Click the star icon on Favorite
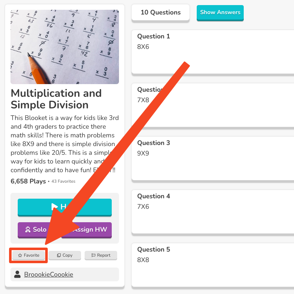Screen dimensions: 294x294 pos(20,255)
